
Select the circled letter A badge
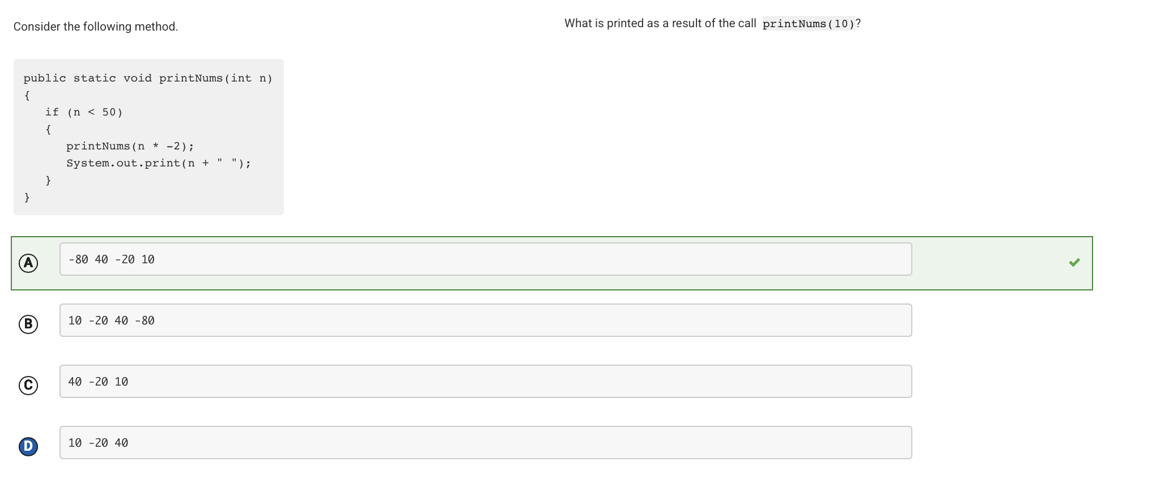(28, 263)
